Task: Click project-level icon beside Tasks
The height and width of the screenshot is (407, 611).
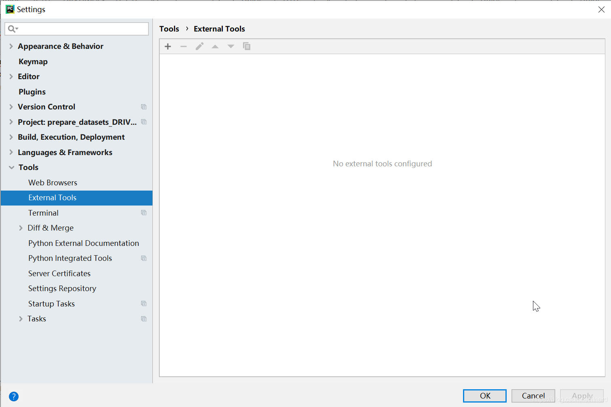Action: click(x=144, y=319)
